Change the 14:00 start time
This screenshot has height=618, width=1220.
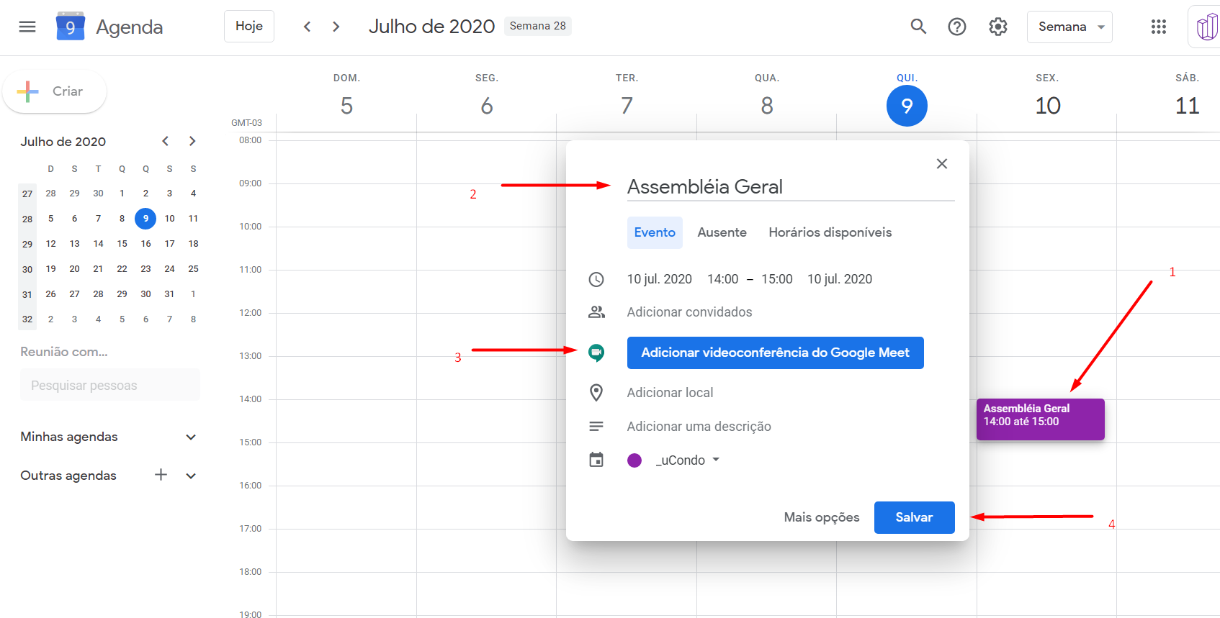[722, 279]
